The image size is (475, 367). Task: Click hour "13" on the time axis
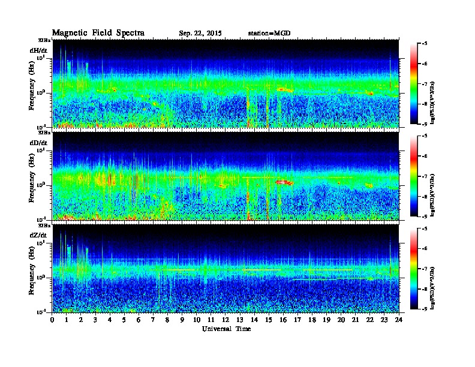click(x=240, y=320)
